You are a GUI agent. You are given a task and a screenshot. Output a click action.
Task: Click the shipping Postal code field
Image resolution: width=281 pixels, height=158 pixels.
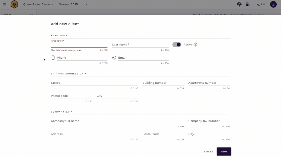pos(71,96)
